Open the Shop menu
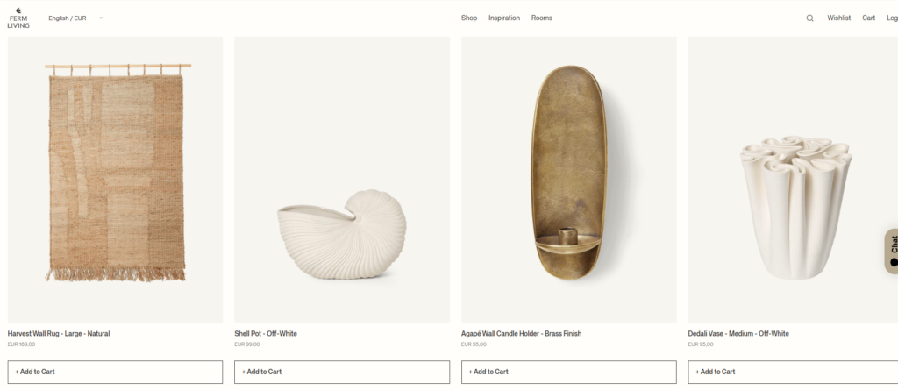 [x=469, y=18]
